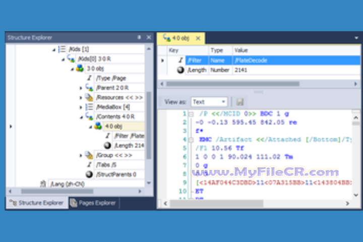This screenshot has height=242, width=363.
Task: Pin the Structure Explorer panel
Action: 139,37
